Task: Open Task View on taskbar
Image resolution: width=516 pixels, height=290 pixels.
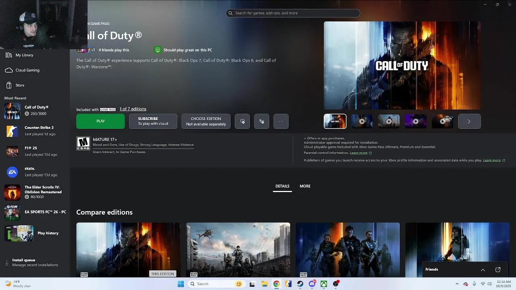Action: click(252, 284)
